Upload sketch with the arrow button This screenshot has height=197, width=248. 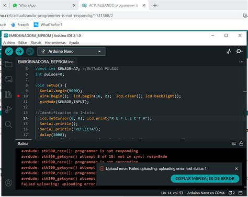click(x=19, y=52)
